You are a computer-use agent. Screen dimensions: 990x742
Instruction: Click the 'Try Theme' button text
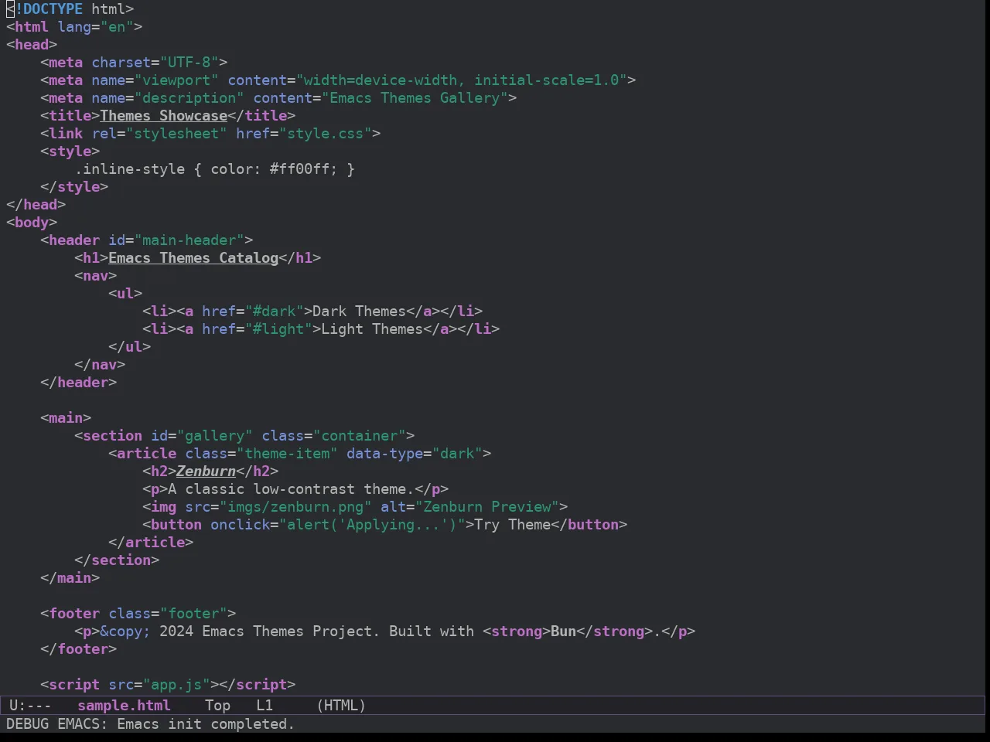(x=513, y=525)
